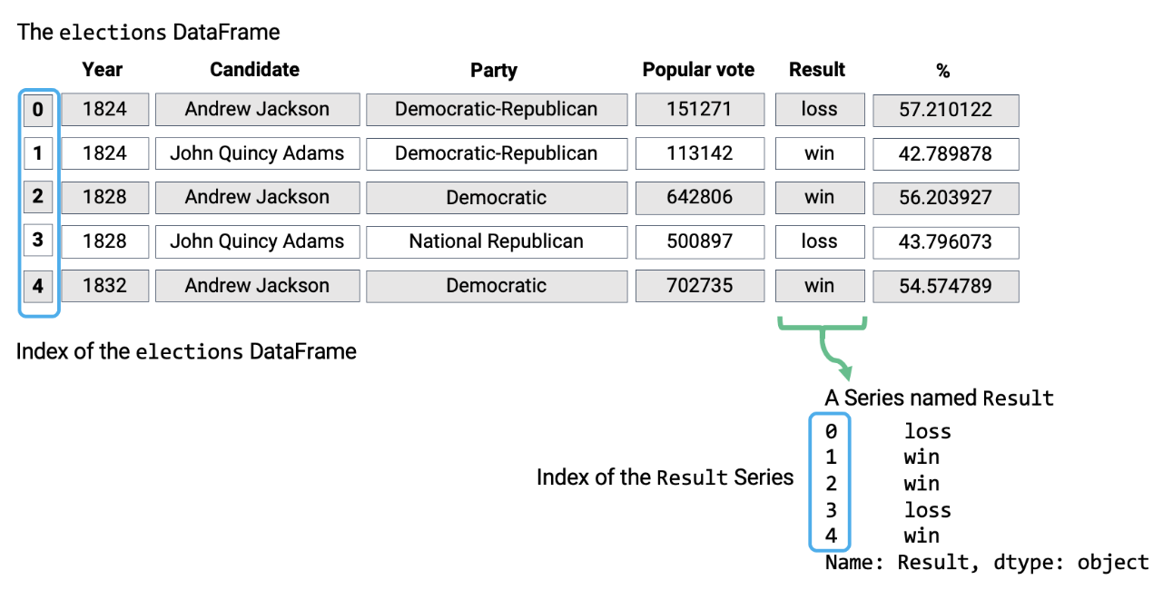This screenshot has width=1173, height=590.
Task: Click index 4 in the Result Series
Action: (x=831, y=536)
